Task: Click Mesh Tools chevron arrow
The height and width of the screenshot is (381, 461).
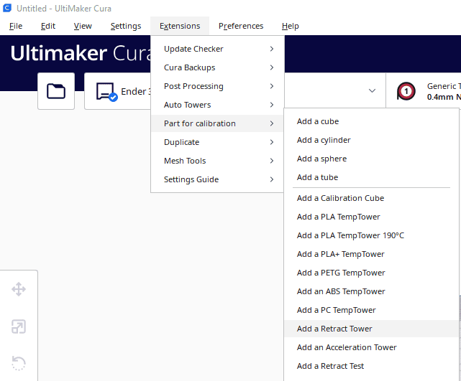Action: [272, 161]
